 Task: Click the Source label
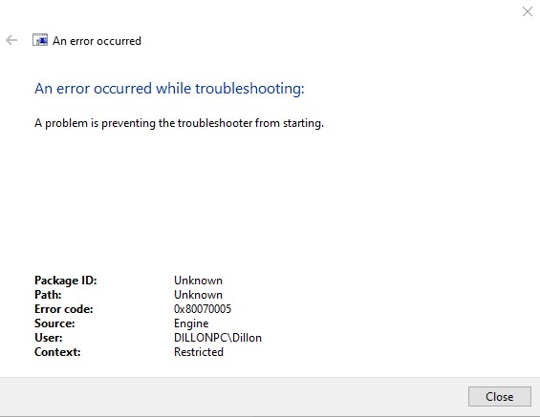(54, 323)
